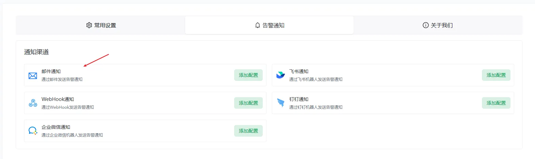Image resolution: width=535 pixels, height=159 pixels.
Task: Click the 通过WebHook发送告警通知 description
Action: pyautogui.click(x=68, y=107)
